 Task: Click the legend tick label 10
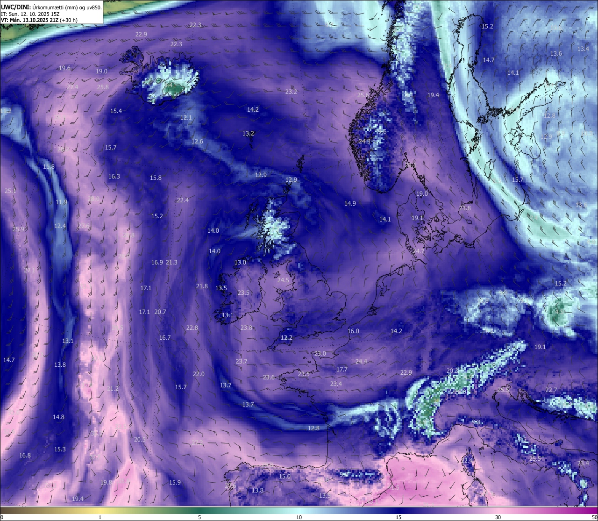point(299,517)
